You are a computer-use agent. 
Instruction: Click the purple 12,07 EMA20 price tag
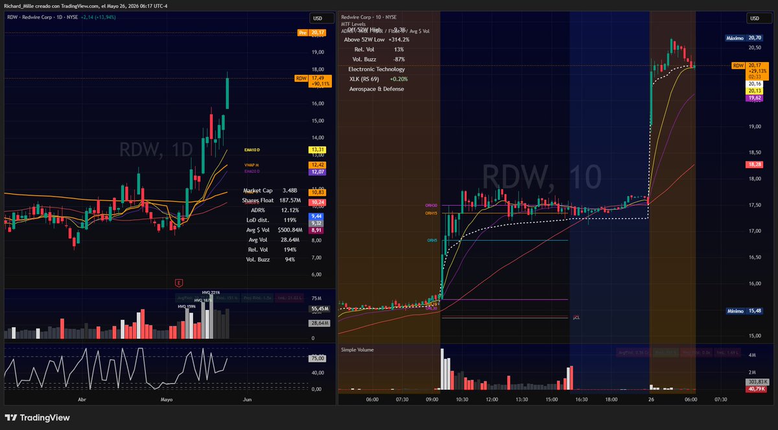318,172
